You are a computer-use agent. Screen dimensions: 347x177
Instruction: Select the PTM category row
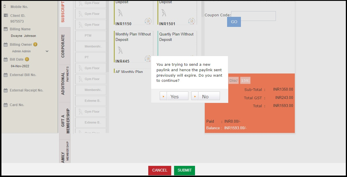[91, 35]
